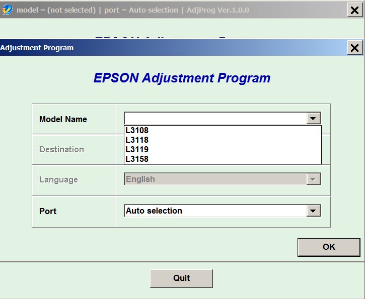Screen dimensions: 365x299
Task: Confirm with the OK button
Action: coord(329,247)
